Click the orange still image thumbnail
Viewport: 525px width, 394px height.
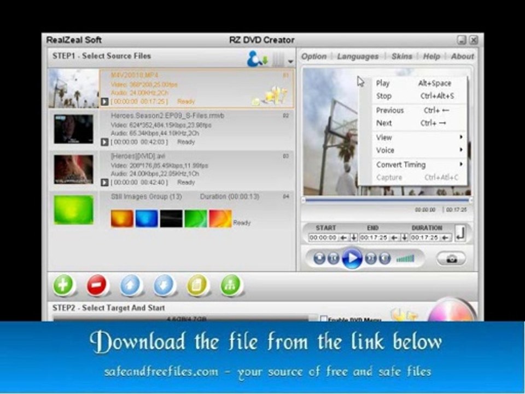(122, 218)
